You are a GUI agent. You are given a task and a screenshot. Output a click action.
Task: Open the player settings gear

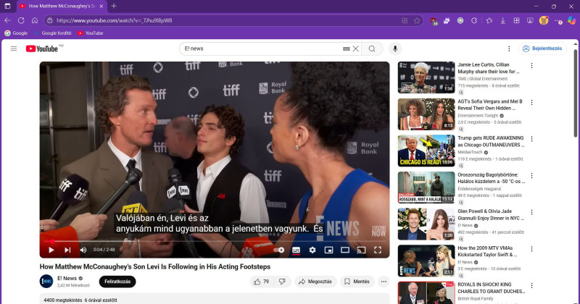pos(312,250)
